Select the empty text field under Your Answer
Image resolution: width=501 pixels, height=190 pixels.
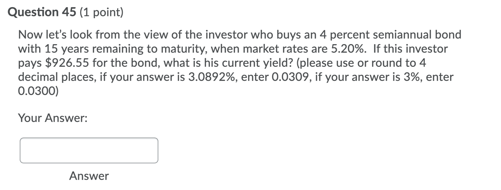coord(89,151)
